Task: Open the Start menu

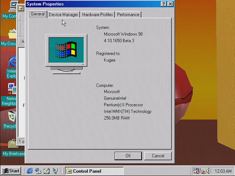Action: (11, 171)
